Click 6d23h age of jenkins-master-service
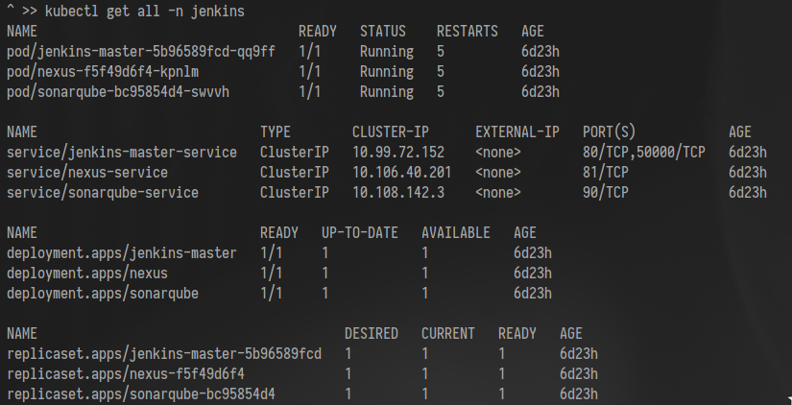The width and height of the screenshot is (792, 405). [748, 153]
